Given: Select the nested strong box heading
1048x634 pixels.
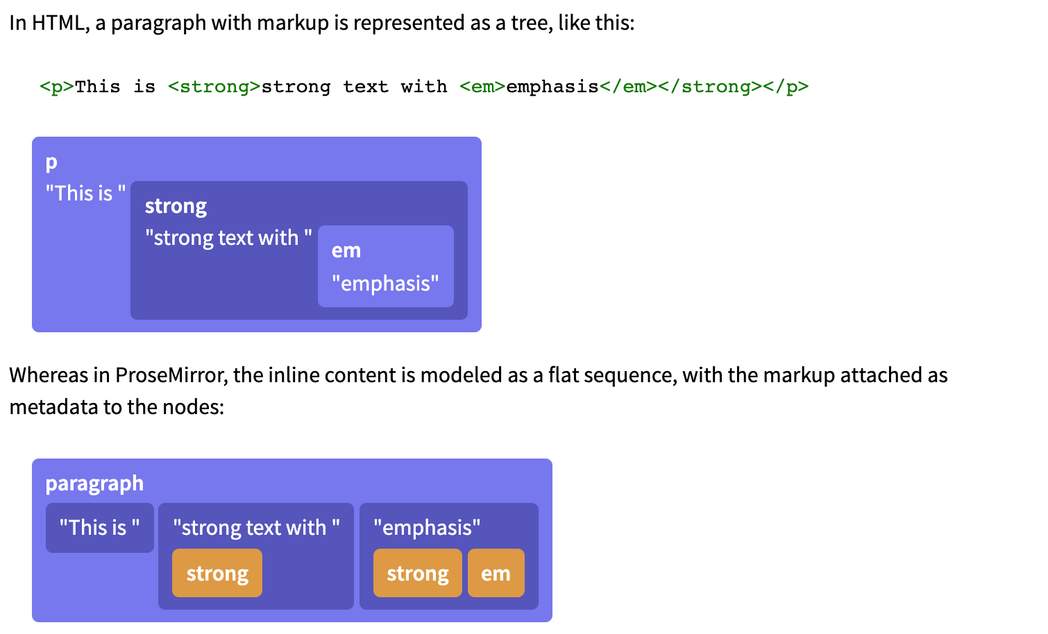Looking at the screenshot, I should click(x=176, y=206).
